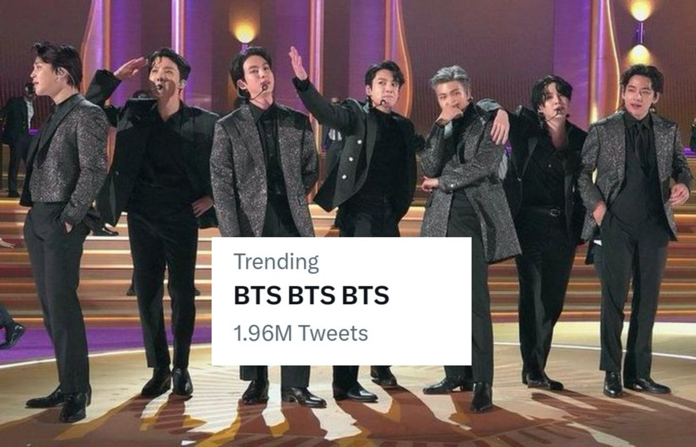696x447 pixels.
Task: Click the open raised hand of the waving performer
Action: pos(298,63)
